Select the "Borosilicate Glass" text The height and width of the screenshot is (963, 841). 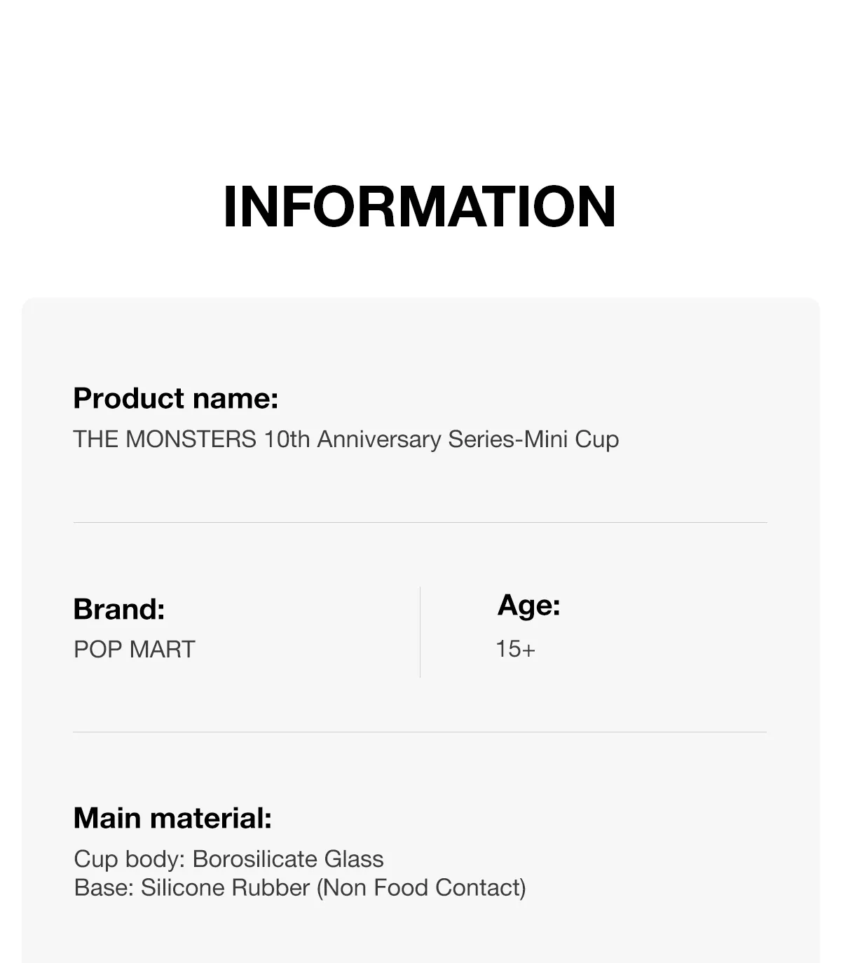pos(288,859)
